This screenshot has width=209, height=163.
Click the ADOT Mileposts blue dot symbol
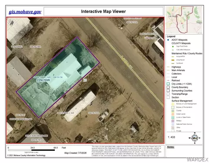click(168, 40)
